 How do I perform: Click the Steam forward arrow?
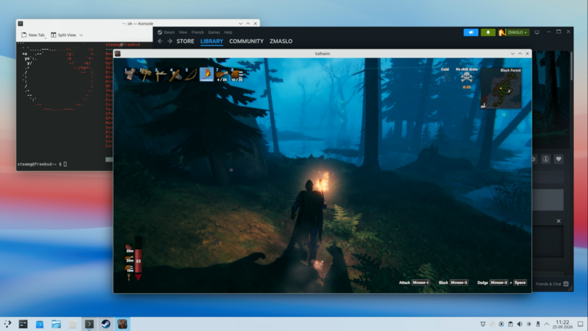point(170,41)
